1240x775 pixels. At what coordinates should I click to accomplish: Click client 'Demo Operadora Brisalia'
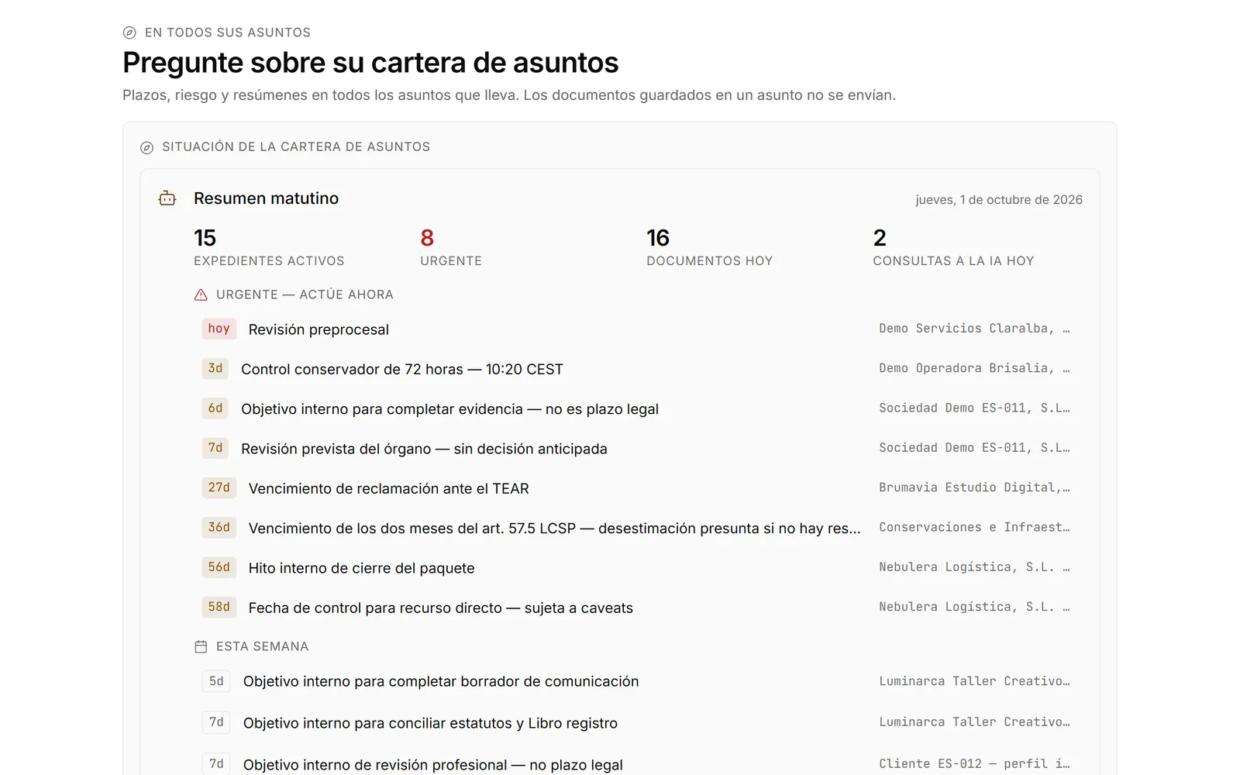[974, 368]
